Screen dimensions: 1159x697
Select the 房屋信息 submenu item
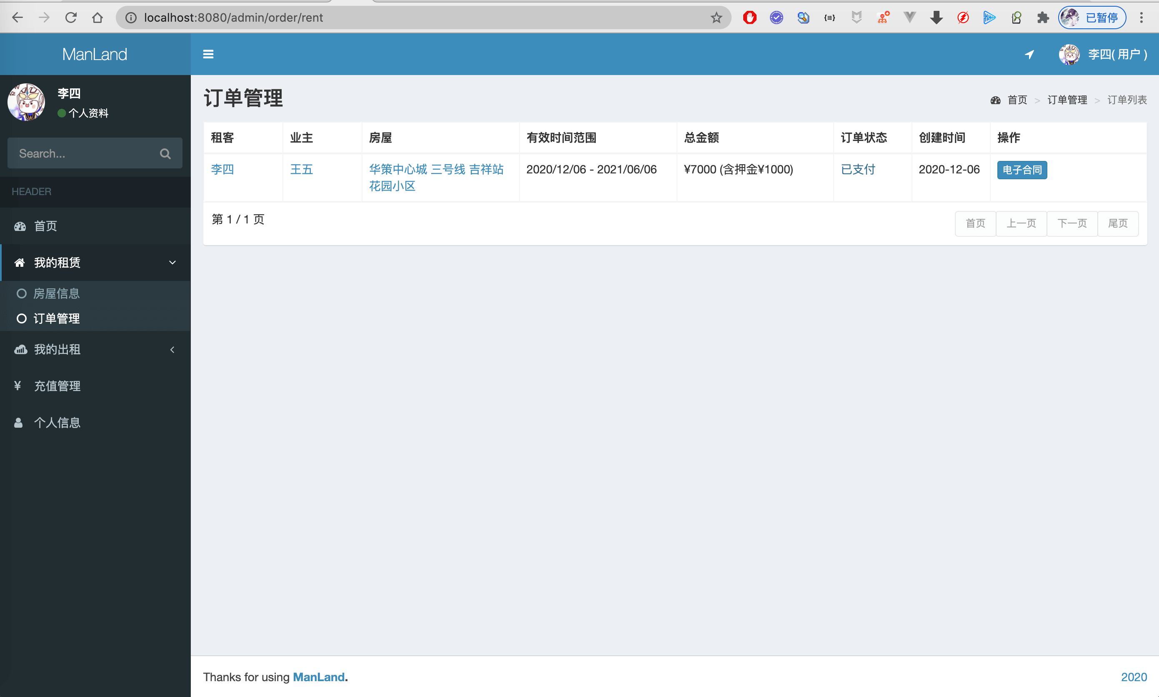[x=56, y=293]
